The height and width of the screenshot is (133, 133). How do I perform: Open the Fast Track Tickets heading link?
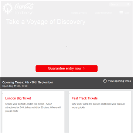coord(85,98)
